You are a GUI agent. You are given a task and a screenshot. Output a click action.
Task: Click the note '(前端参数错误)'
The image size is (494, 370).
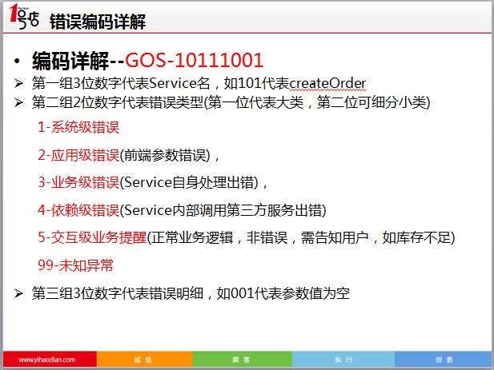[x=165, y=155]
